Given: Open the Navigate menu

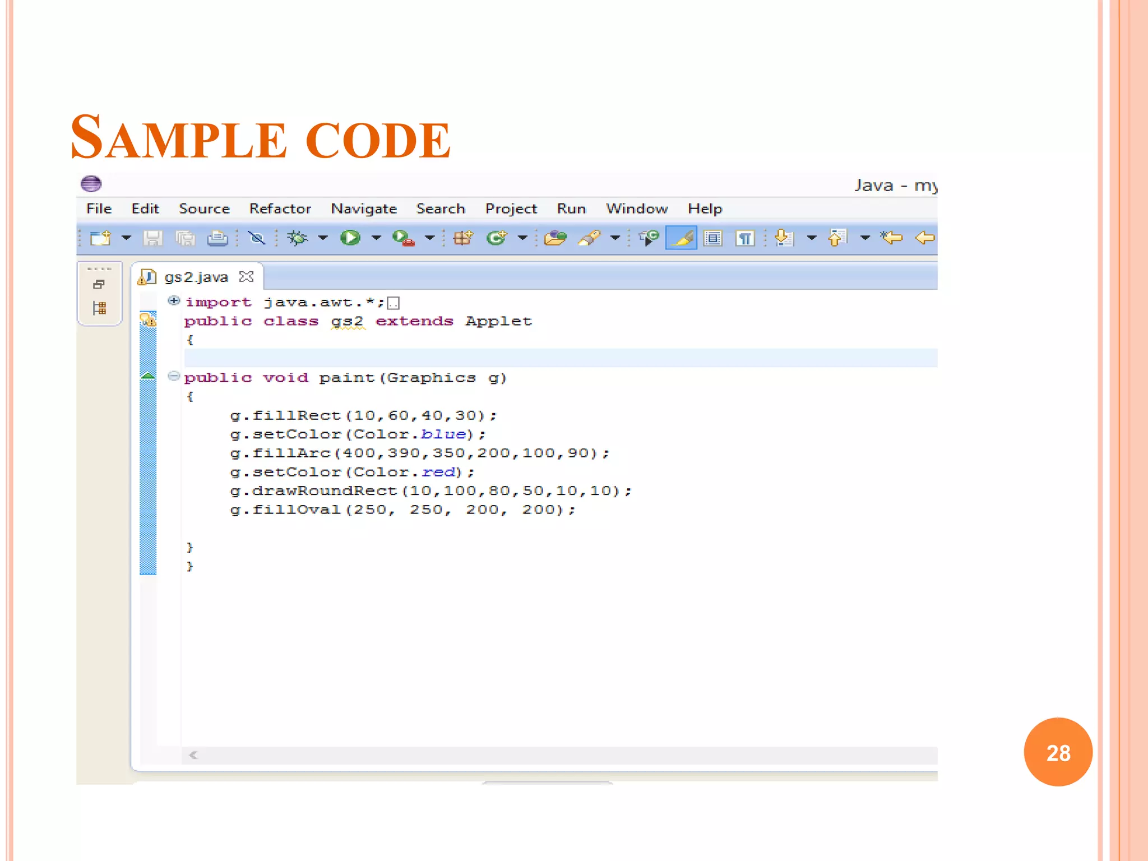Looking at the screenshot, I should tap(364, 209).
